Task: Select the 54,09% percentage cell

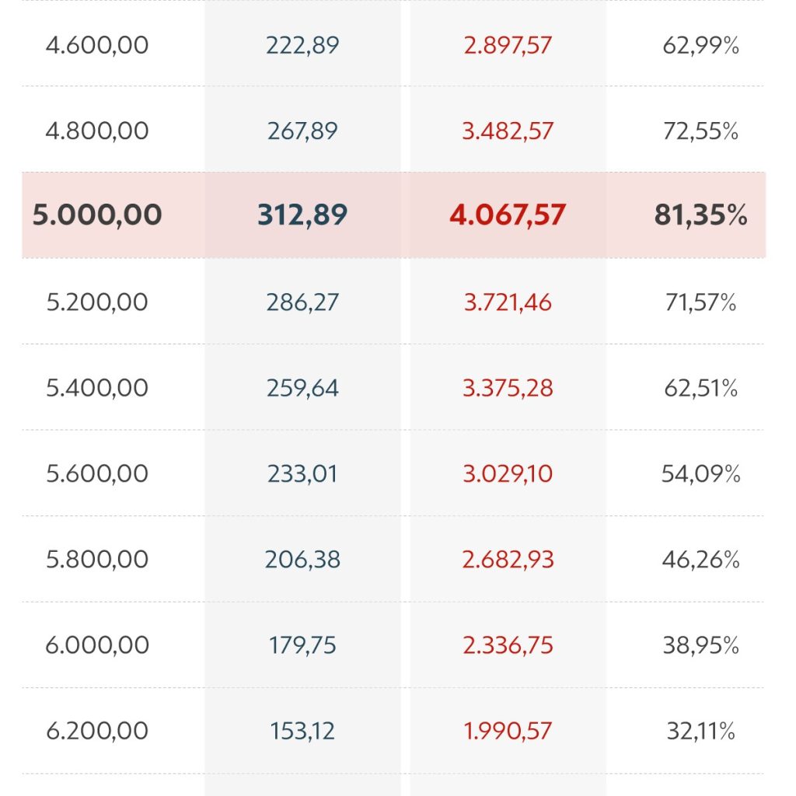Action: [x=700, y=473]
